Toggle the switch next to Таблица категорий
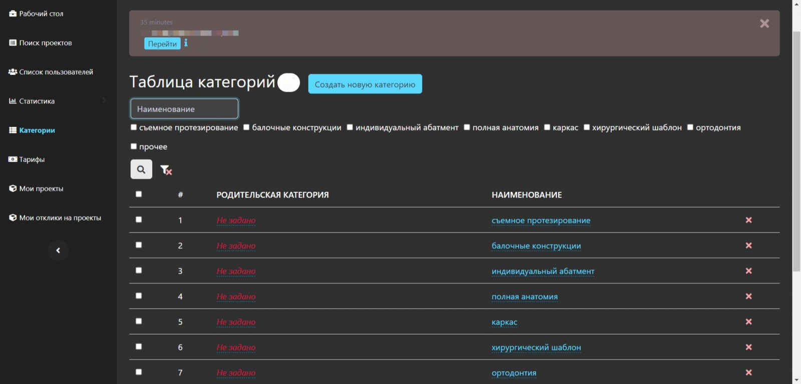The width and height of the screenshot is (801, 384). point(289,82)
